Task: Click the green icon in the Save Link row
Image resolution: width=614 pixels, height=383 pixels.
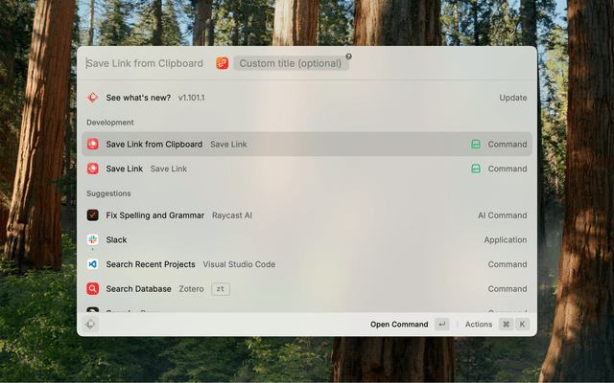Action: 475,169
